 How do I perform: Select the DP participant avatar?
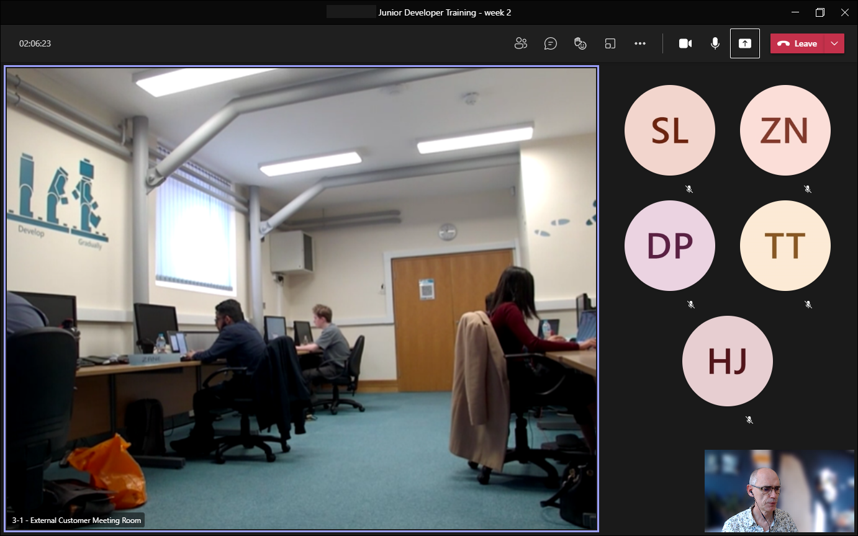click(x=670, y=246)
